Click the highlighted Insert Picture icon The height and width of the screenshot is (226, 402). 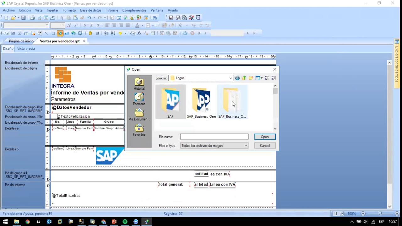coord(60,33)
